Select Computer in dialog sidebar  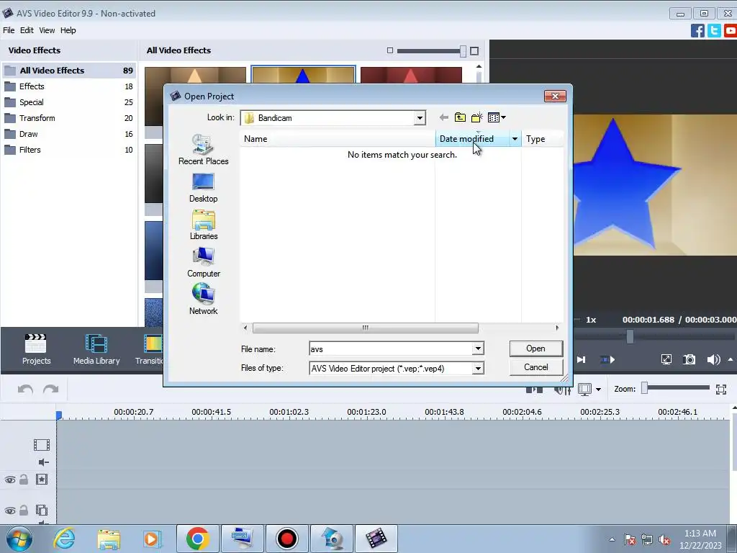[203, 262]
